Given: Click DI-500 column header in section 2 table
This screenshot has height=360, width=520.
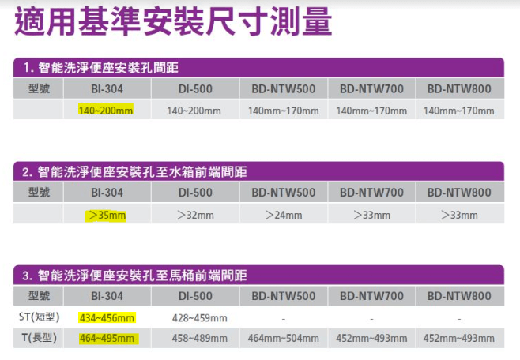Looking at the screenshot, I should click(x=195, y=193).
